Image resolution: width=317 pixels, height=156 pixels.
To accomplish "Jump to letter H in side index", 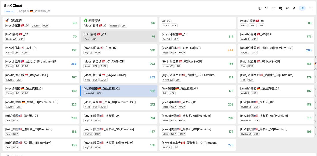I will click(315, 77).
